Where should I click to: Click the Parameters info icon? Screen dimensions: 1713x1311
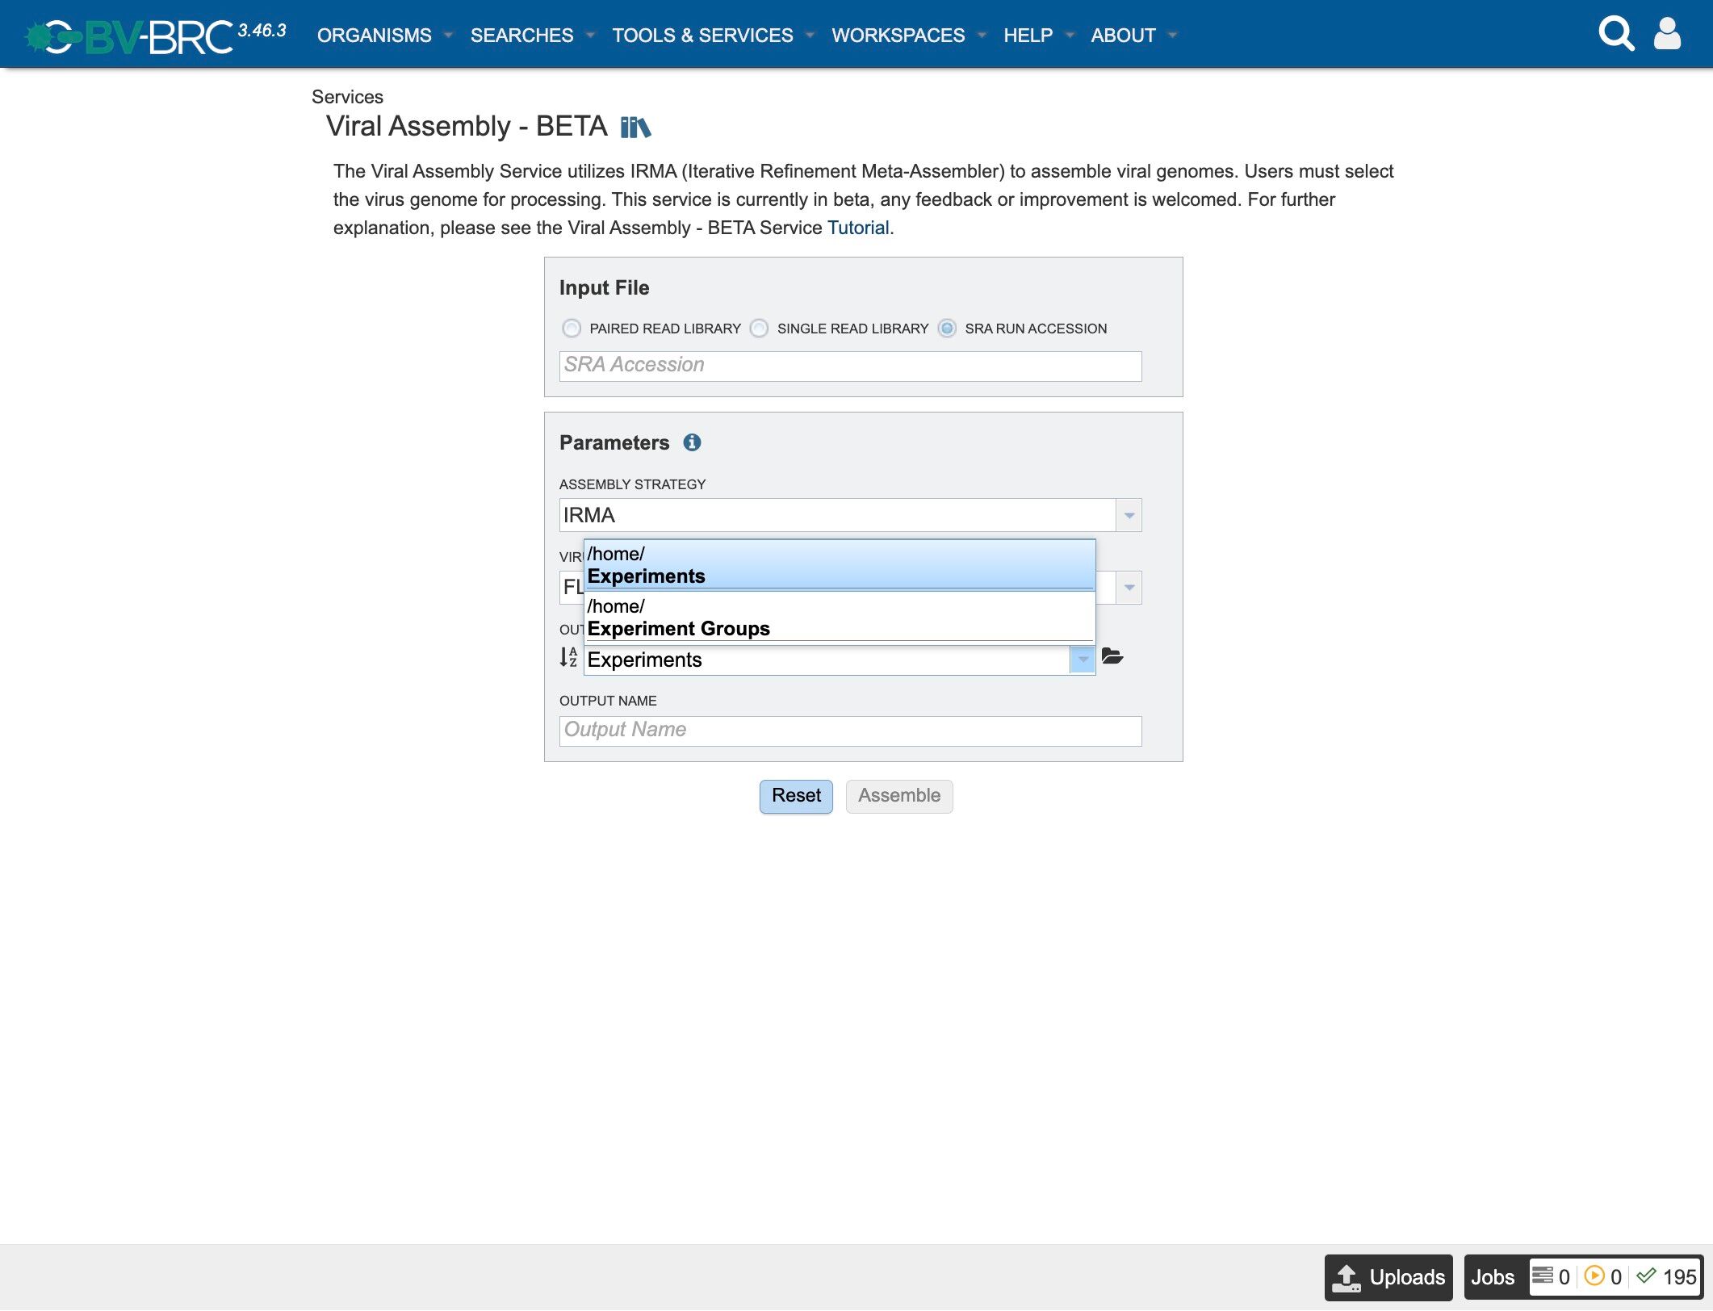[x=692, y=442]
